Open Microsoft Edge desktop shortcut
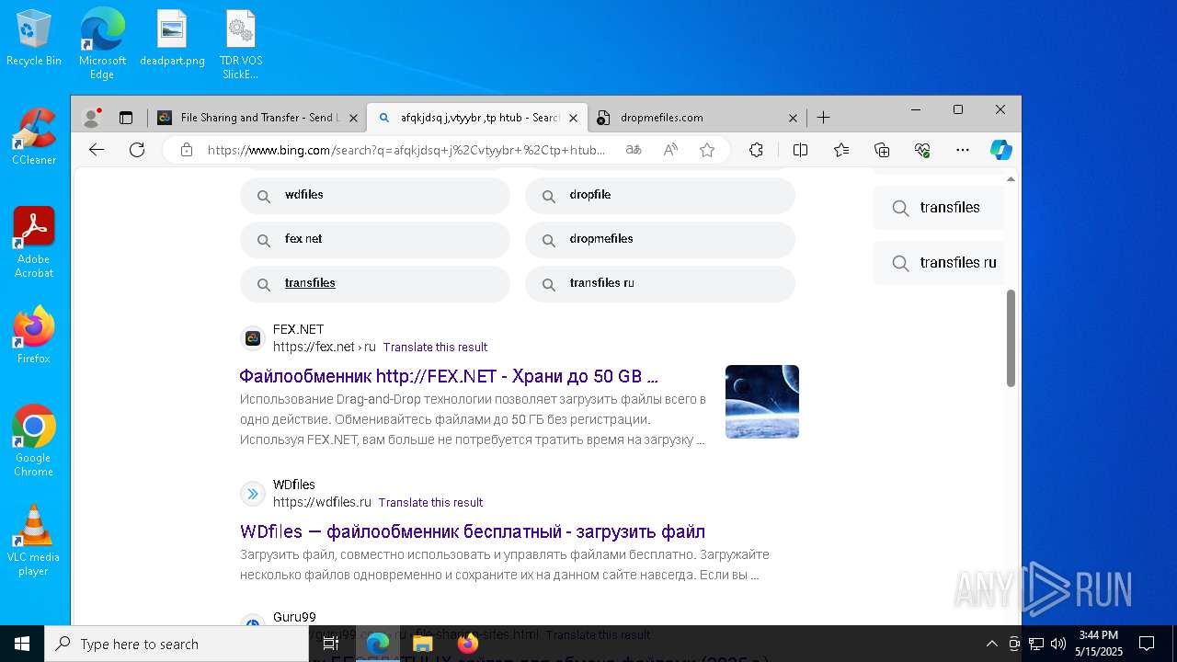The image size is (1177, 662). point(102,44)
